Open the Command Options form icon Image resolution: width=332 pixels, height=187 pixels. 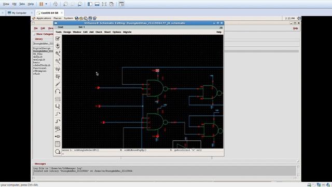58,144
